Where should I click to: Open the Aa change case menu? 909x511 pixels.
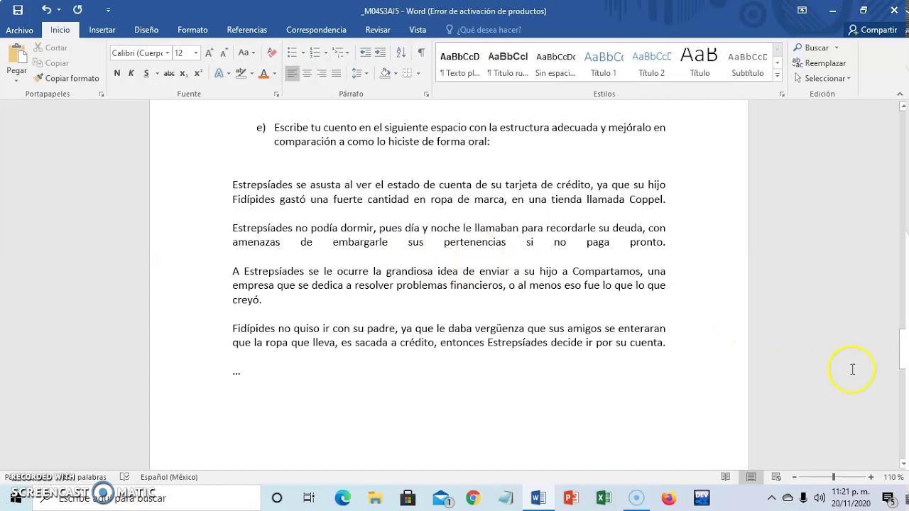click(x=246, y=53)
